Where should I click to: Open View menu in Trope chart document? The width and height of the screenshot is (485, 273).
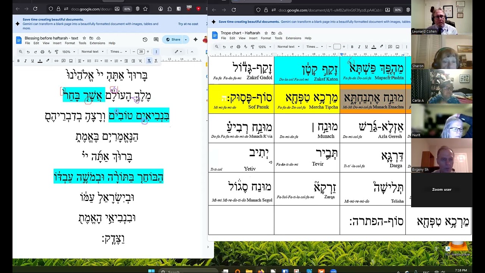click(x=242, y=38)
